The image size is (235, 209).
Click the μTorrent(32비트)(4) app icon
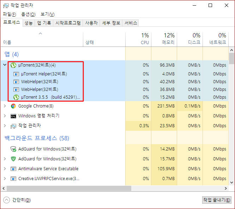(13, 65)
